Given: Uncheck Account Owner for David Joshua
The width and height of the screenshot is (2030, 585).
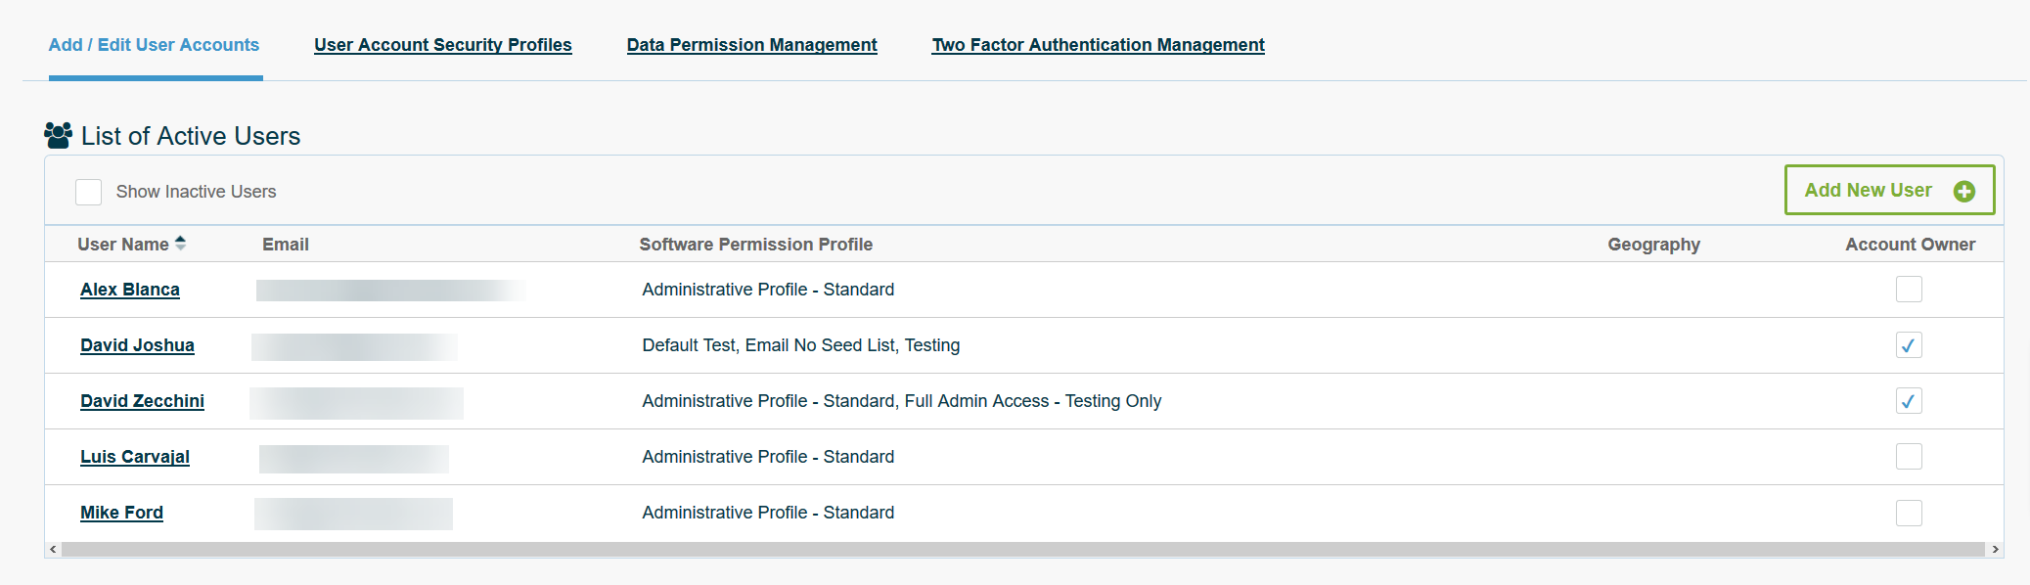Looking at the screenshot, I should (1908, 345).
